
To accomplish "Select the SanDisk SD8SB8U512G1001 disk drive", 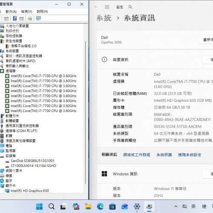I will tap(32, 161).
